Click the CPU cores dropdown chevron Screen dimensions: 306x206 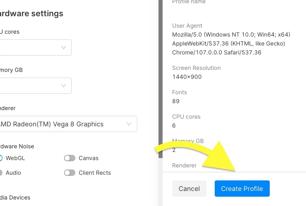point(64,48)
